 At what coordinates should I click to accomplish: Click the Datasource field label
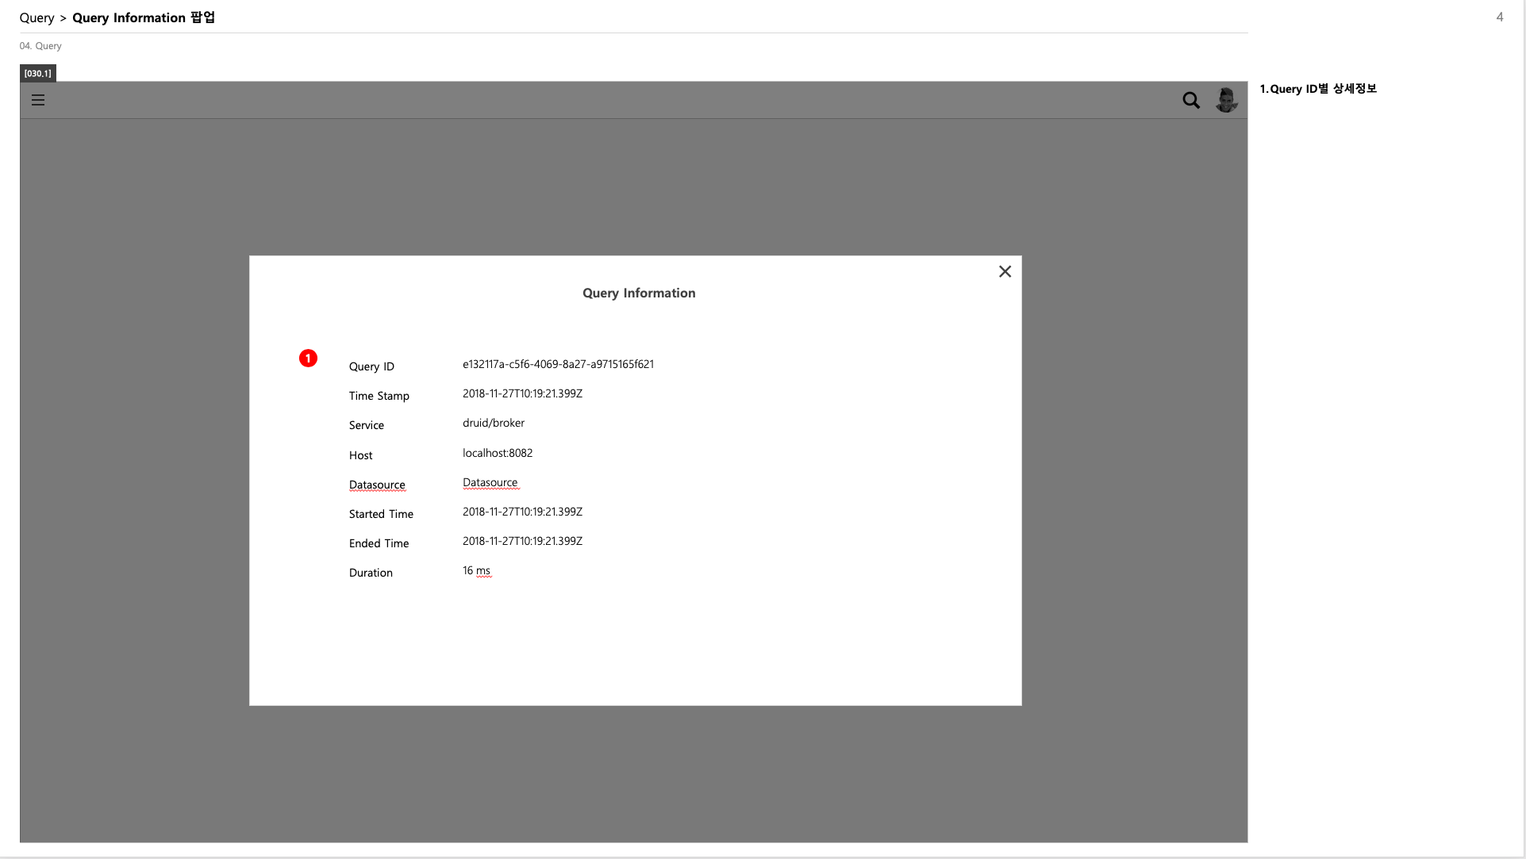click(x=377, y=485)
